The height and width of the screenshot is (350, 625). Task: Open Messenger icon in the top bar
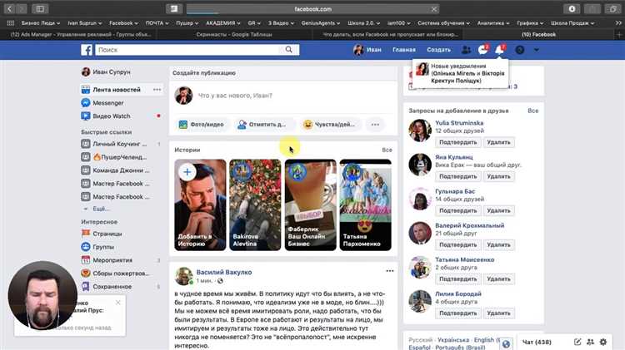click(482, 50)
